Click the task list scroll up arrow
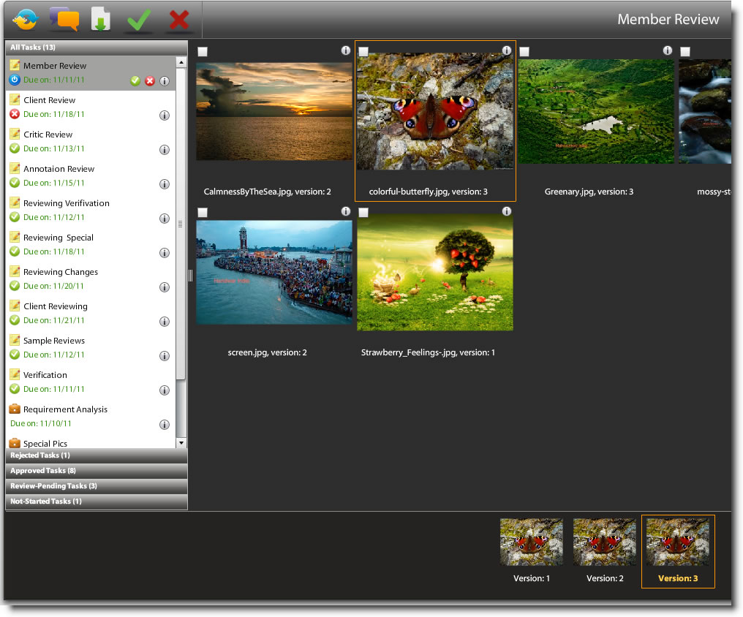The width and height of the screenshot is (743, 617). click(181, 62)
